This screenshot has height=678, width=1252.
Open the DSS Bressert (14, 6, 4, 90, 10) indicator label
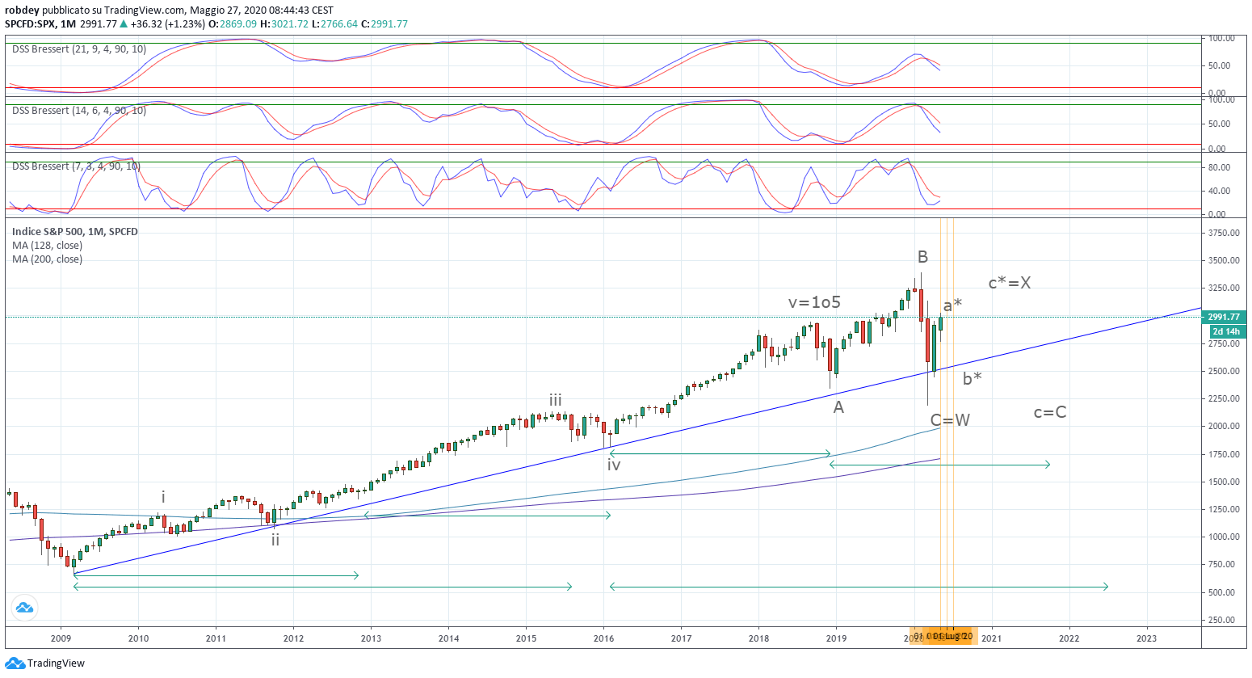pos(79,111)
